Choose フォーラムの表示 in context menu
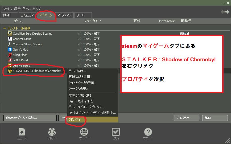Viewport: 231px width, 144px height. click(93, 89)
